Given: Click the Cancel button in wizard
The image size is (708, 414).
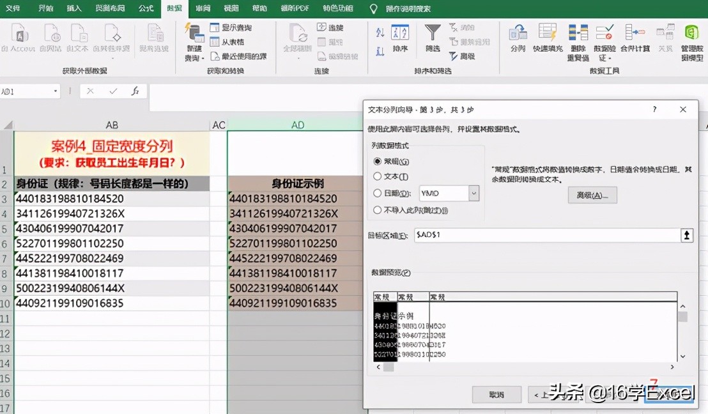Looking at the screenshot, I should point(496,395).
